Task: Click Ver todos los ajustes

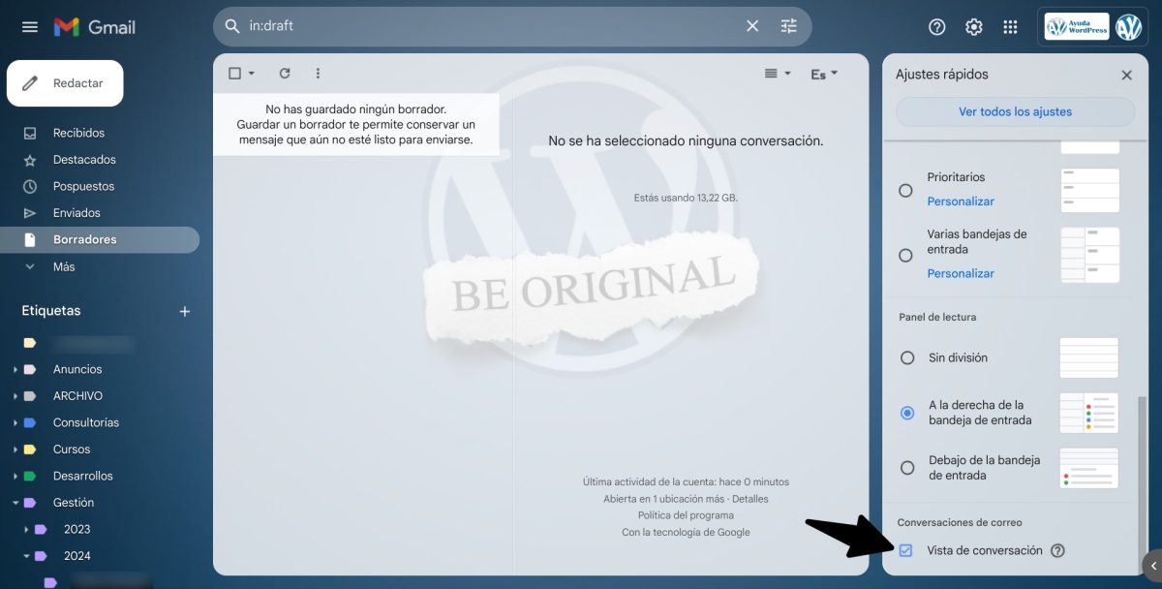Action: pos(1014,112)
